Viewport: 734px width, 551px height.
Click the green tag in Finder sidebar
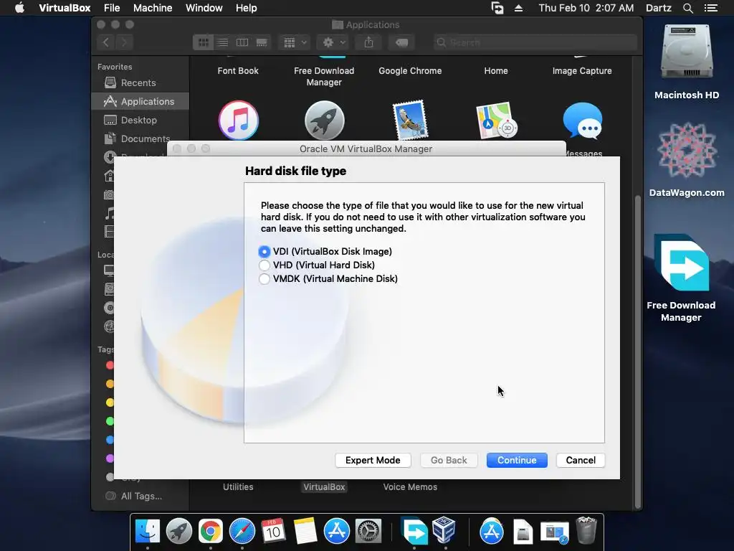click(110, 421)
